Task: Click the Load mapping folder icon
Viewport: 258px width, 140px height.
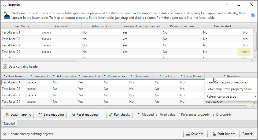Action: (x=8, y=115)
